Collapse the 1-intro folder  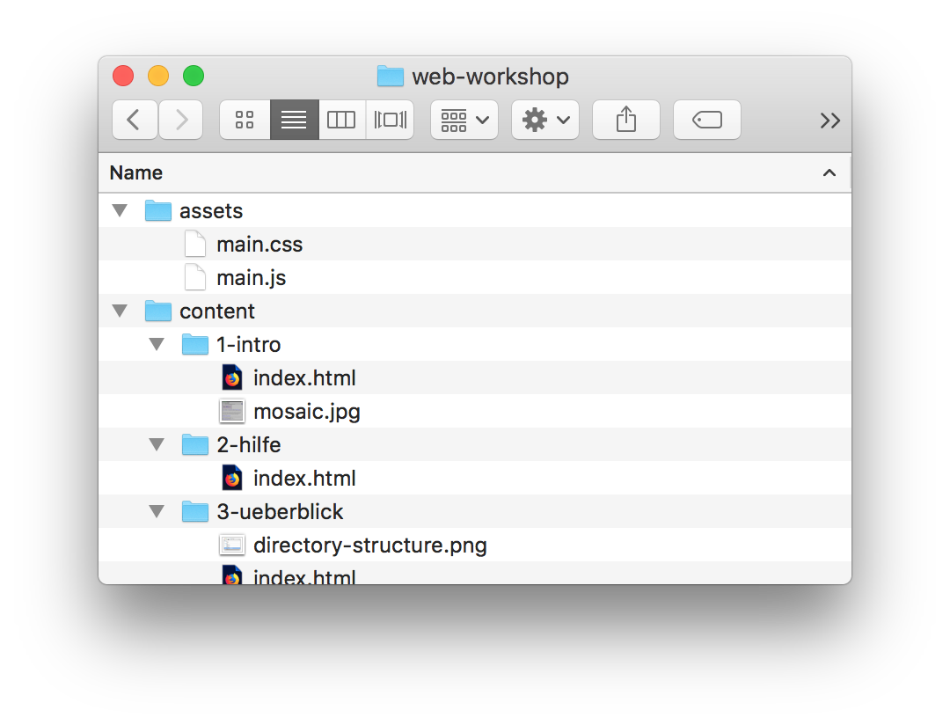(157, 344)
